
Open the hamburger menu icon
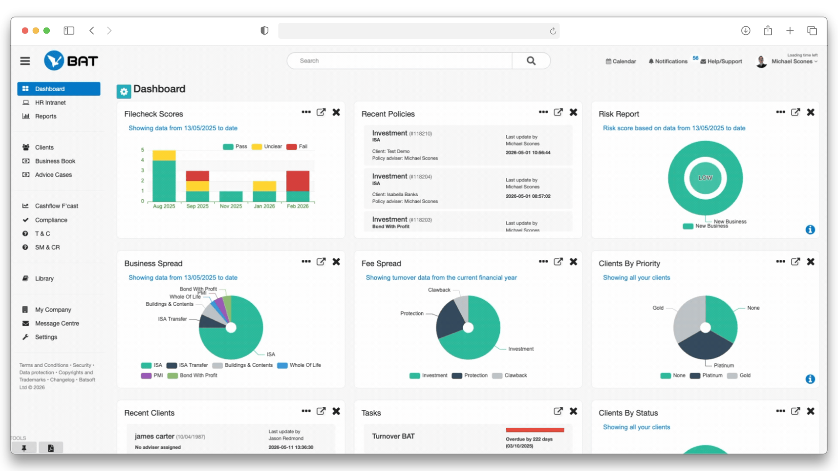25,61
